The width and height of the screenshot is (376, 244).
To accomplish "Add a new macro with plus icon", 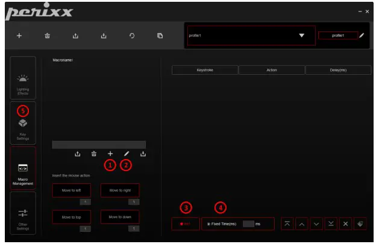I will (x=110, y=154).
